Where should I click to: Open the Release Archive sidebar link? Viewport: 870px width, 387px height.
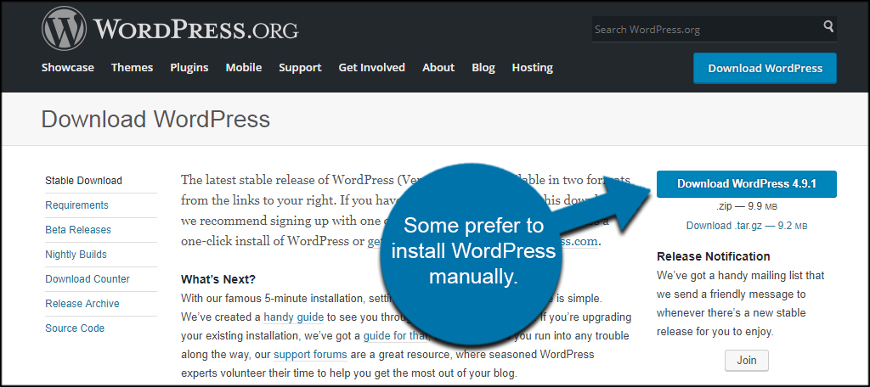[82, 303]
